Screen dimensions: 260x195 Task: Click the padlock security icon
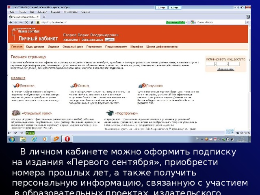[38, 22]
